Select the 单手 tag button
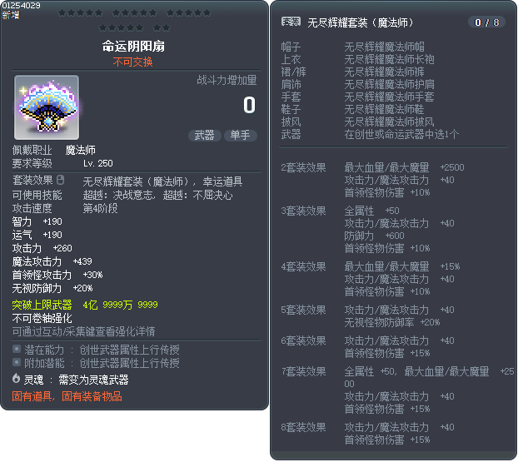518x462 pixels. coord(240,135)
